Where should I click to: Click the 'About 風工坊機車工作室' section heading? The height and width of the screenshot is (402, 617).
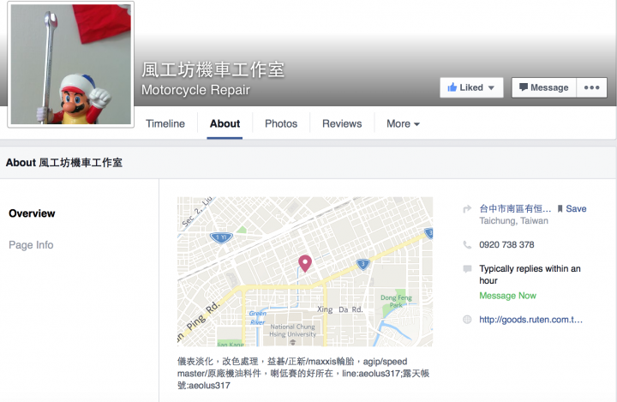click(64, 163)
